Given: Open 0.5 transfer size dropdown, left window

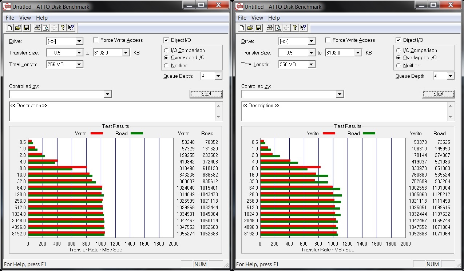Looking at the screenshot, I should coord(79,53).
